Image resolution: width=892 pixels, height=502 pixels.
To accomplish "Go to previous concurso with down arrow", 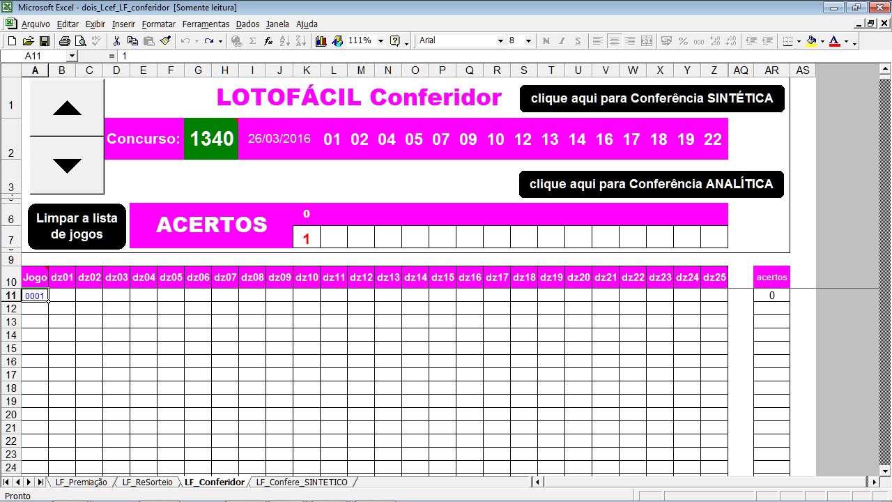I will point(67,165).
